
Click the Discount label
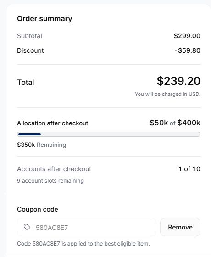(30, 50)
